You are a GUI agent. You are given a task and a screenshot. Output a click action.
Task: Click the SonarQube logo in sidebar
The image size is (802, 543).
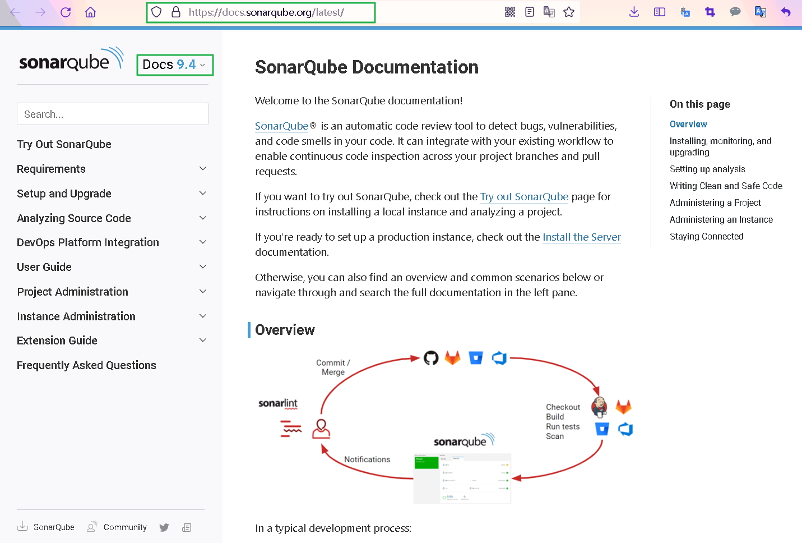[71, 59]
